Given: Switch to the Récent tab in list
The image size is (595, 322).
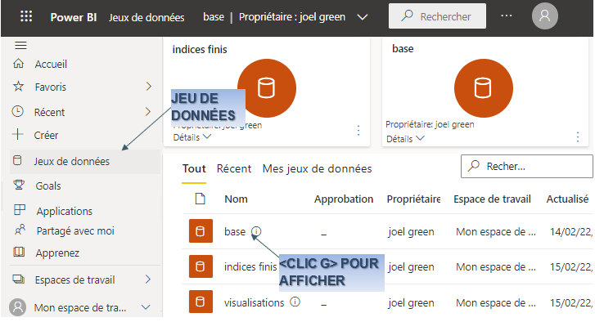Looking at the screenshot, I should pyautogui.click(x=234, y=168).
